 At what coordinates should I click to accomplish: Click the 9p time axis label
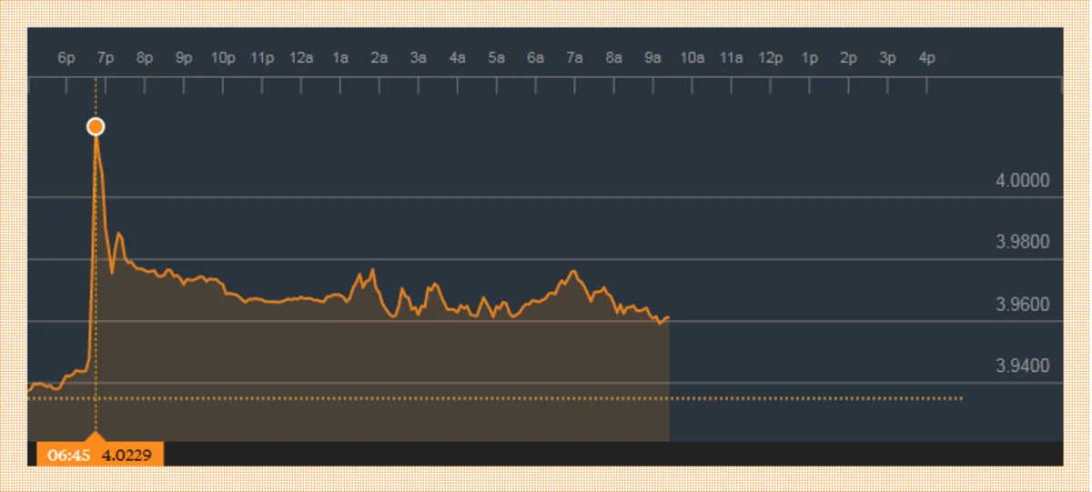pos(184,57)
